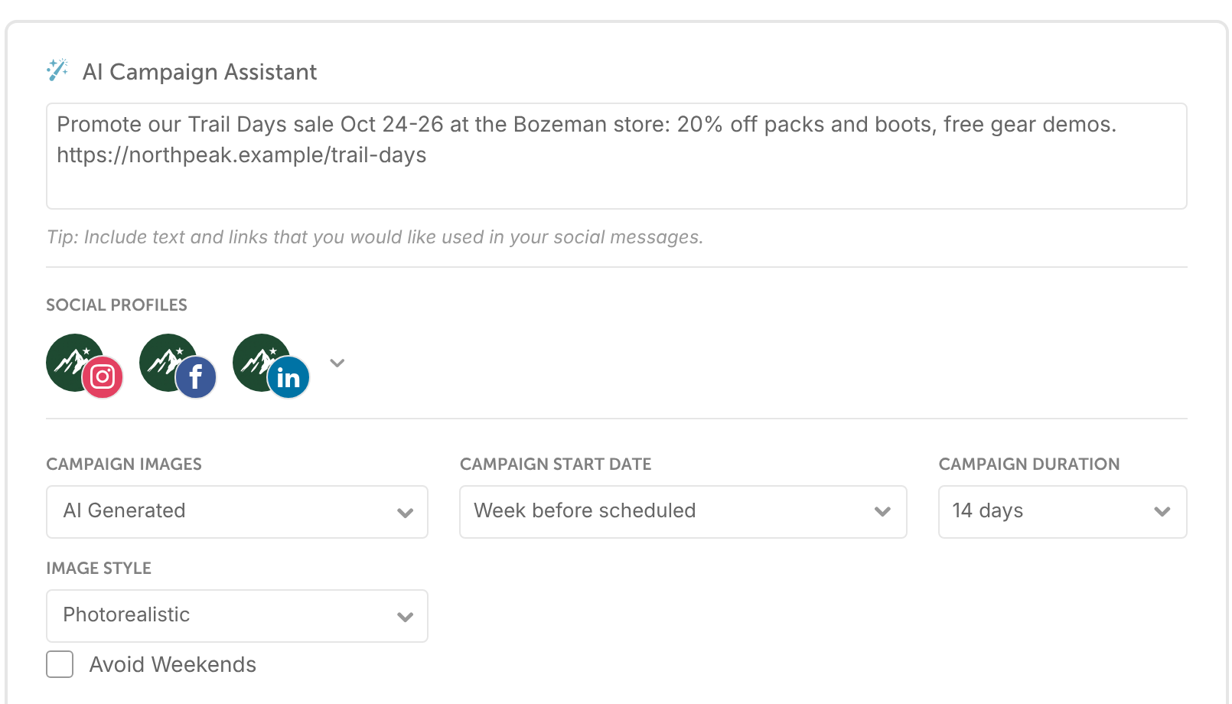Click the CAMPAIGN IMAGES field label
This screenshot has width=1232, height=704.
click(124, 464)
